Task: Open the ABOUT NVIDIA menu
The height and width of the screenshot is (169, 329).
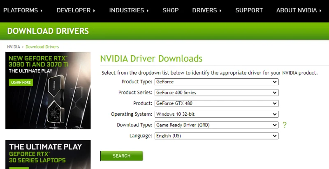Action: coord(299,10)
